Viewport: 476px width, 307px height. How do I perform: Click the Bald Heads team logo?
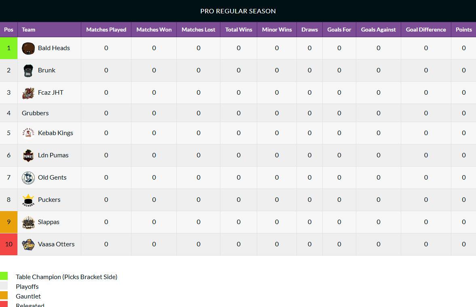[28, 48]
